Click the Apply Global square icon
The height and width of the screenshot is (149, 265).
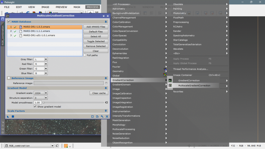tap(13, 116)
